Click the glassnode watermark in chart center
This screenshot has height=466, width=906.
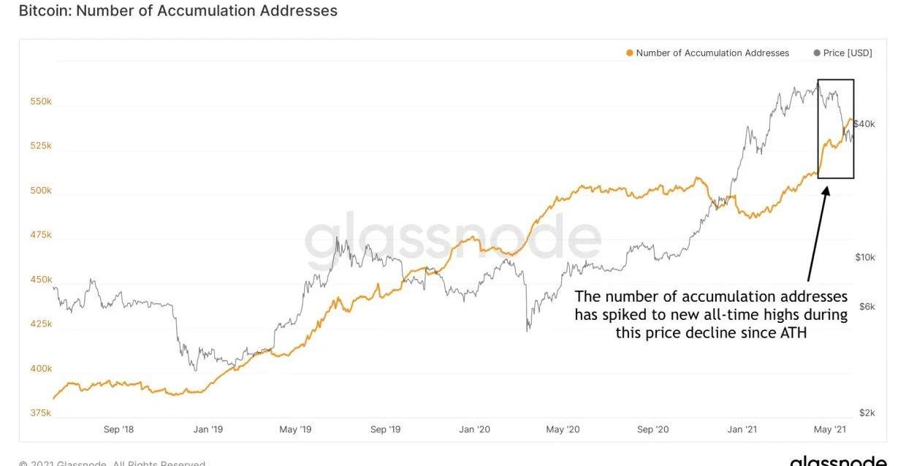[453, 239]
